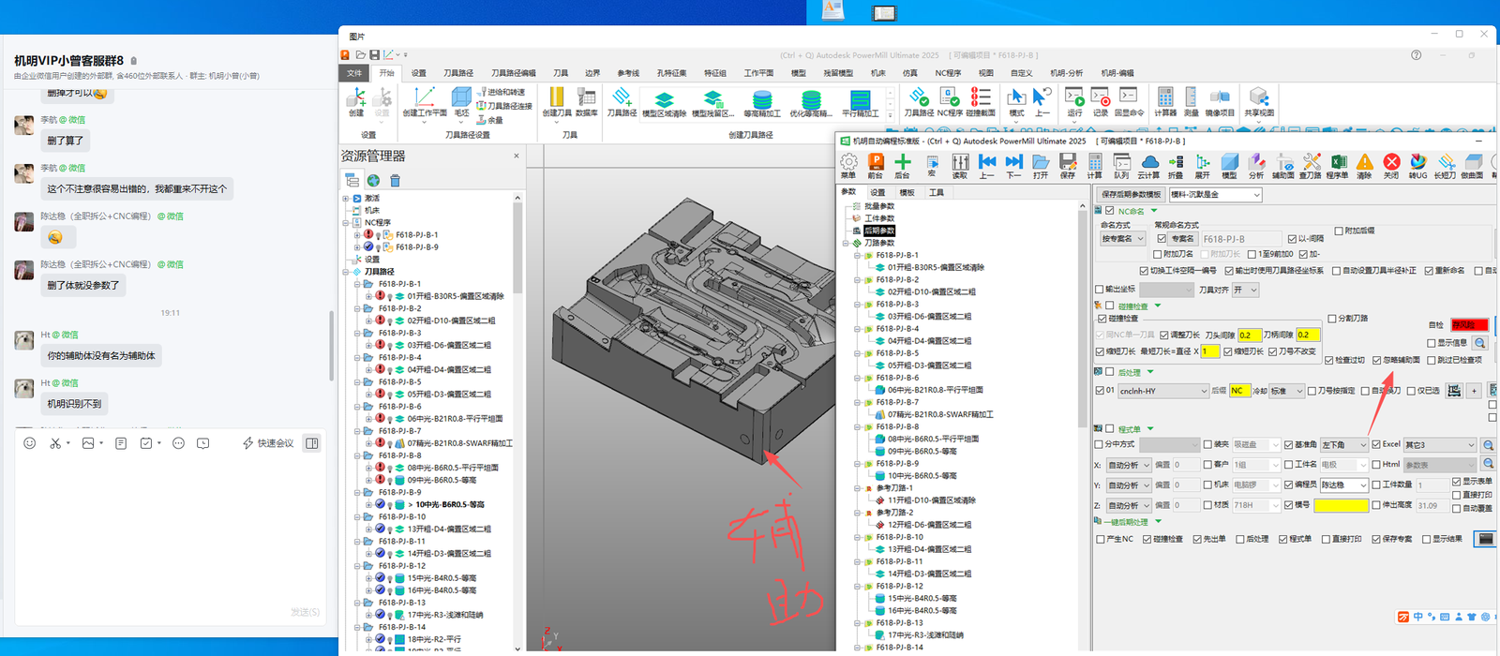The width and height of the screenshot is (1500, 656).
Task: Open 刀具路径 ribbon tab
Action: click(458, 73)
